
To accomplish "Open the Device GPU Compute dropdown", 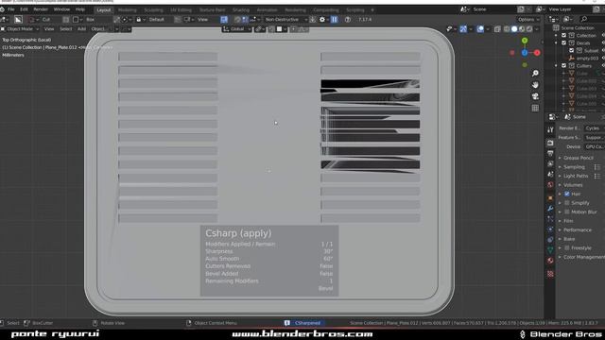I will coord(594,146).
